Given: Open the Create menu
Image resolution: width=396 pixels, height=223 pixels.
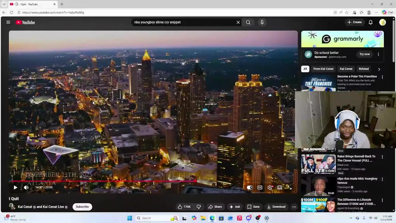Looking at the screenshot, I should pyautogui.click(x=355, y=22).
